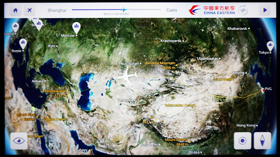280x157 pixels.
Task: Recenter the map with the circle target button
Action: pyautogui.click(x=242, y=141)
